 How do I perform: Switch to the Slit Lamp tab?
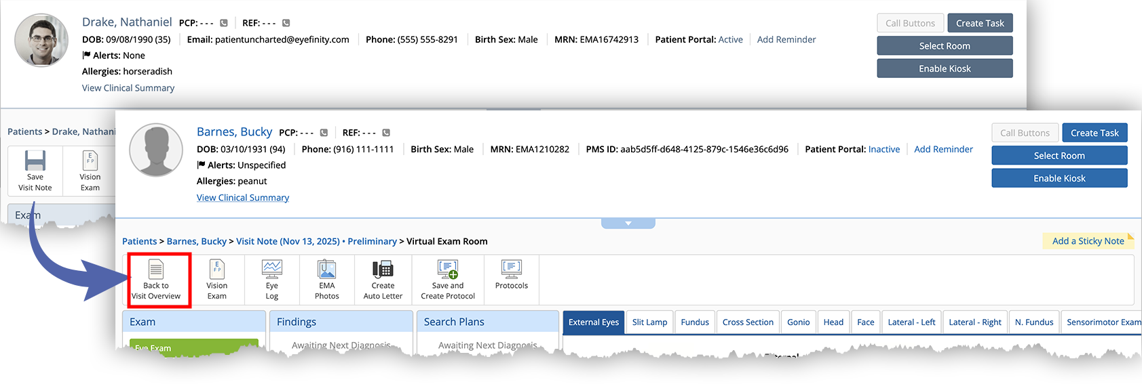pos(649,322)
